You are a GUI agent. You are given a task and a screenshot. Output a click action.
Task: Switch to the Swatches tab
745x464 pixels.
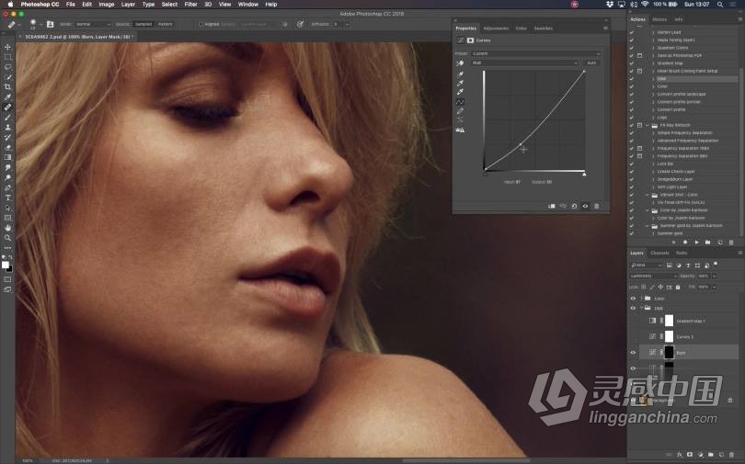pos(543,28)
